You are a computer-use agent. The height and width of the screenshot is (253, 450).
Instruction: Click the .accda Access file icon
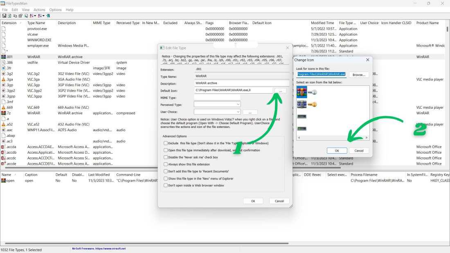[3, 147]
